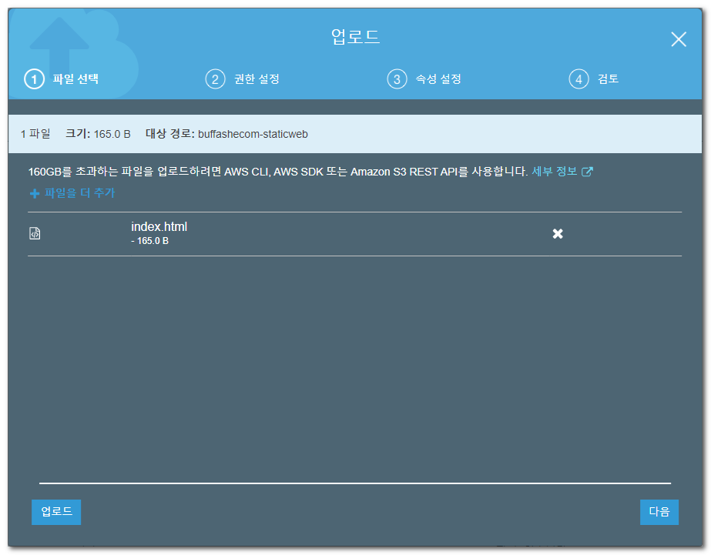Go to step 3 속성 설정
Image resolution: width=711 pixels, height=555 pixels.
(424, 79)
